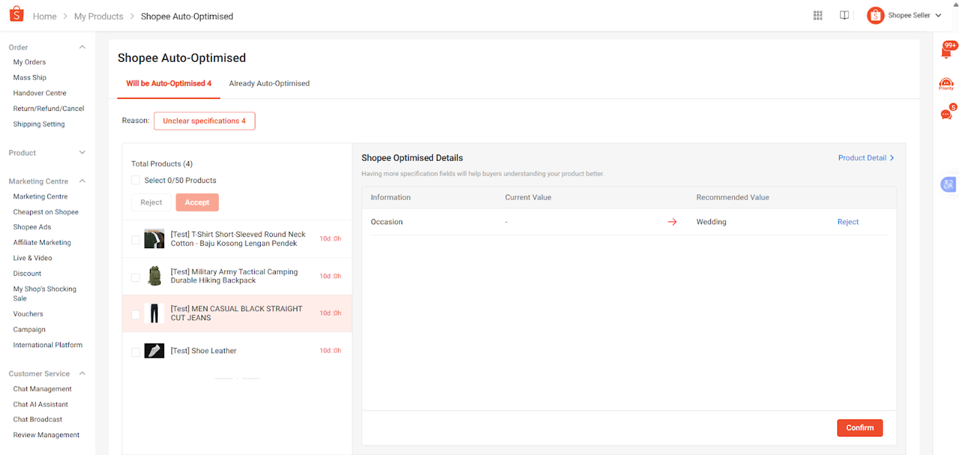
Task: Open Shipping Setting in sidebar
Action: [39, 124]
